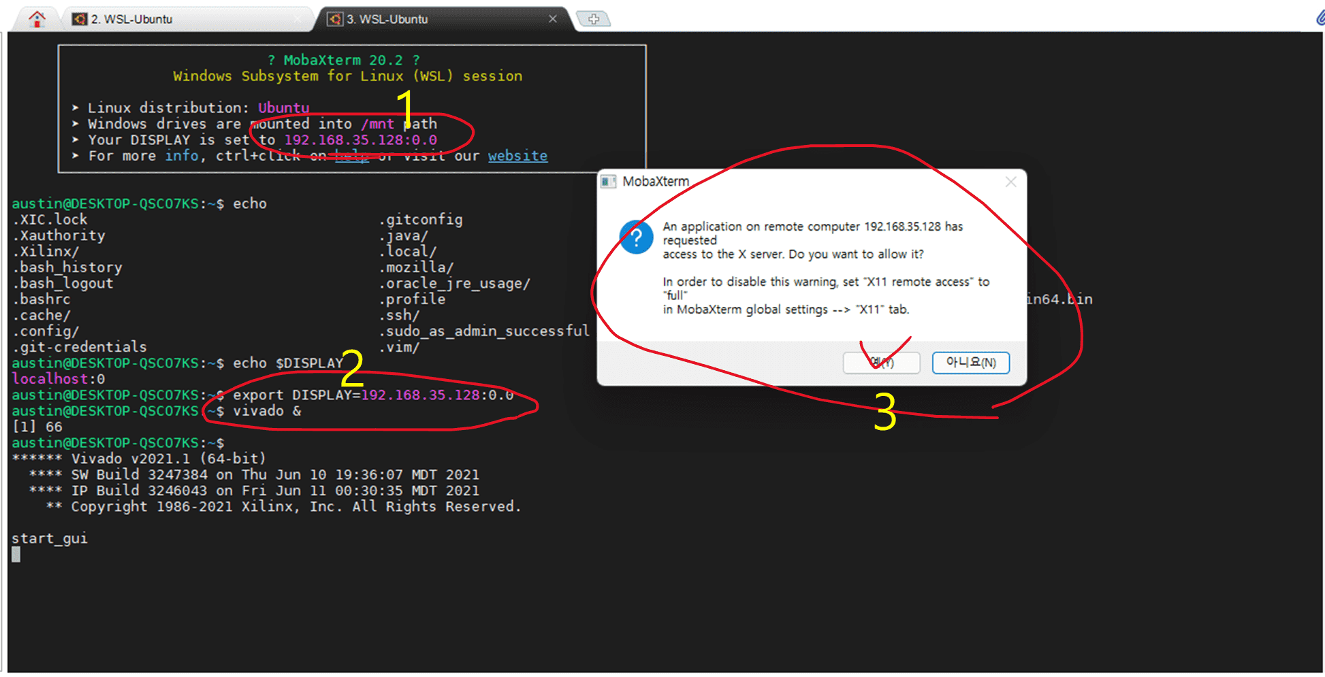Click the "SW Build 3247384" build info line
The height and width of the screenshot is (677, 1325).
pos(254,475)
